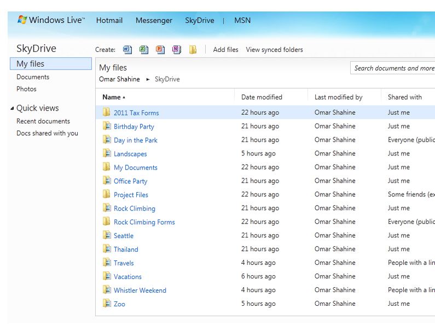Select My files in the sidebar
435x326 pixels.
pos(51,64)
